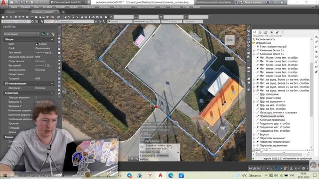
Task: Toggle Ortho mode in the status bar
Action: pyautogui.click(x=272, y=168)
